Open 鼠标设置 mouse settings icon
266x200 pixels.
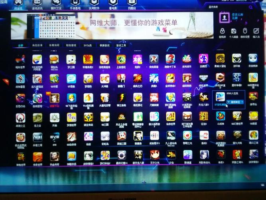tap(245, 31)
